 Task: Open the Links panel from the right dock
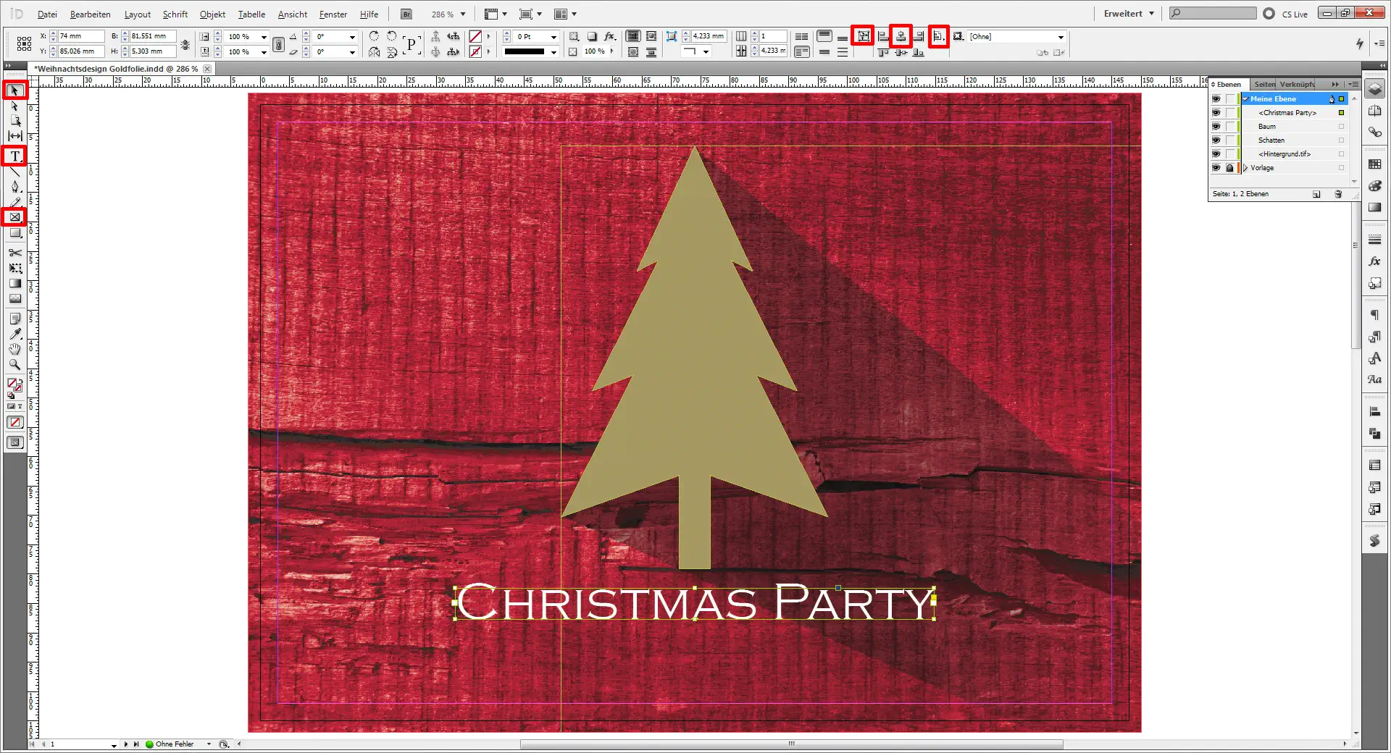click(1375, 132)
